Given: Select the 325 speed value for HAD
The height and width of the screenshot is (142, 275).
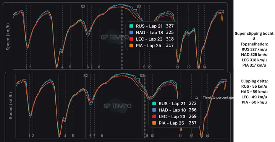Looking at the screenshot, I should point(170,33).
